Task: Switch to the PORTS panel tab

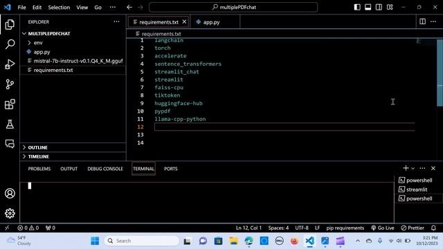Action: coord(171,169)
